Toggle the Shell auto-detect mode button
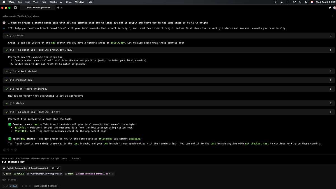336x189 pixels. pyautogui.click(x=13, y=186)
